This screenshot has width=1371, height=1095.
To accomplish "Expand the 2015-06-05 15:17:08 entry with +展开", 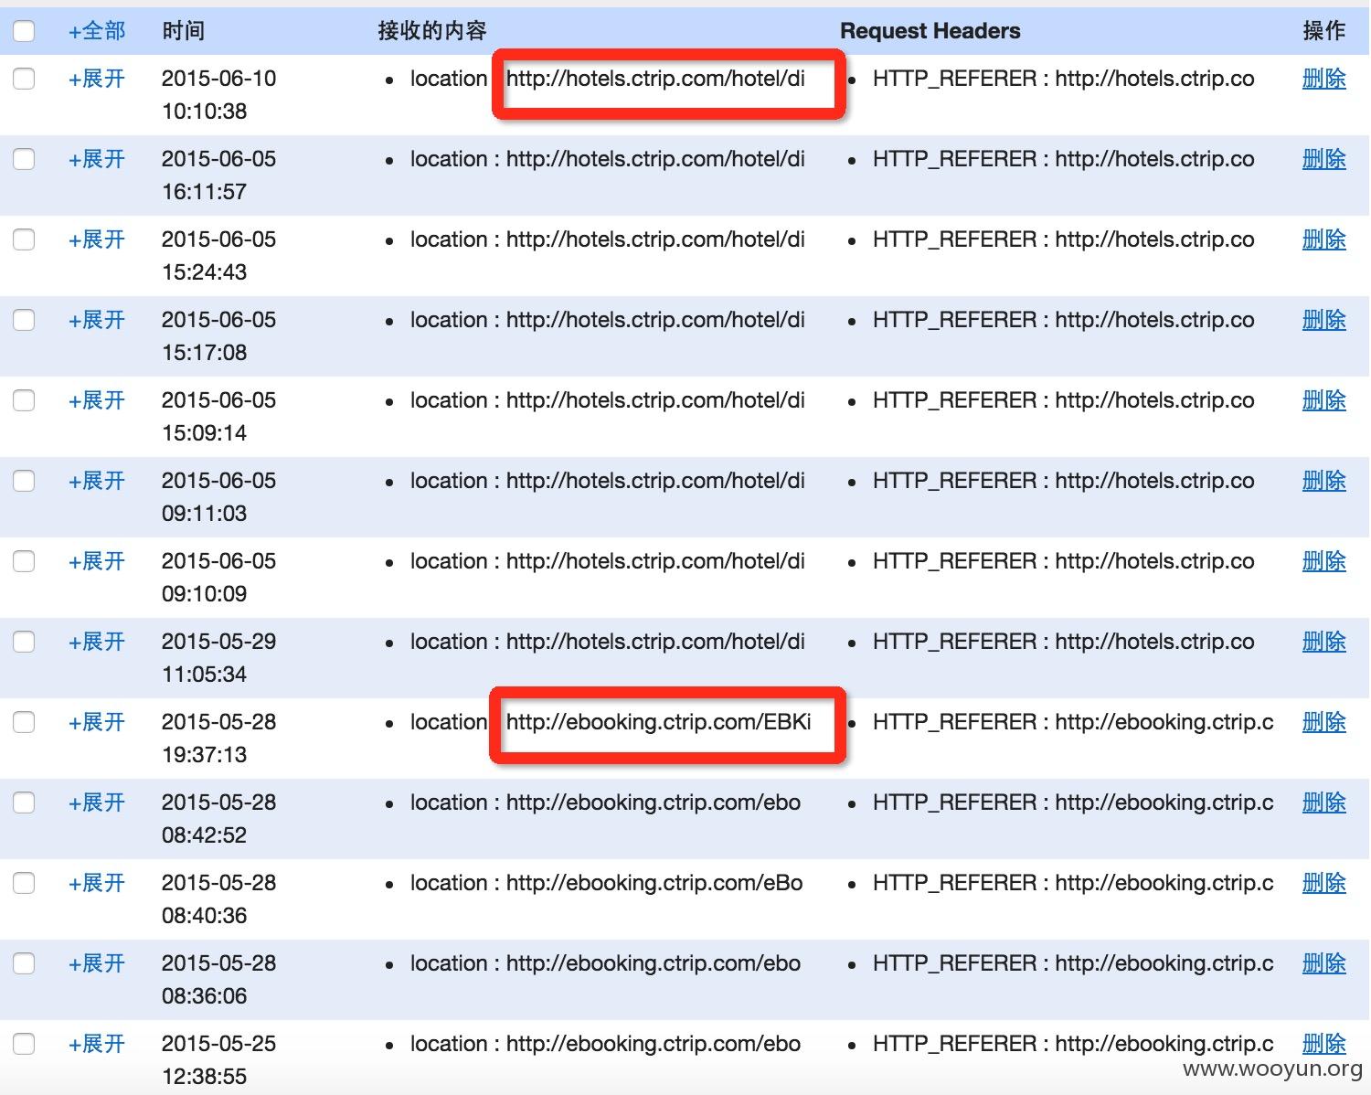I will 97,320.
